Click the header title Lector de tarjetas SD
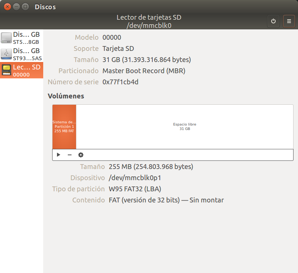Screen dimensions: 298x273 [149, 17]
